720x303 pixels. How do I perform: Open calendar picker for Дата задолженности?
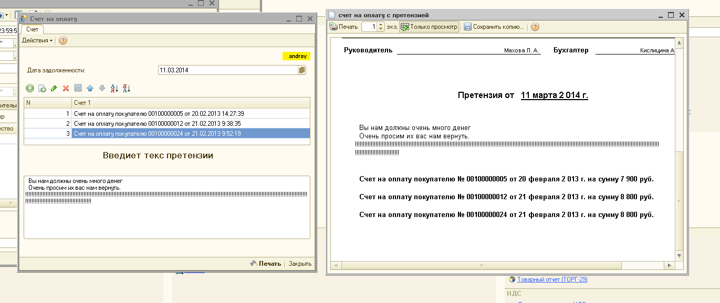[x=302, y=70]
